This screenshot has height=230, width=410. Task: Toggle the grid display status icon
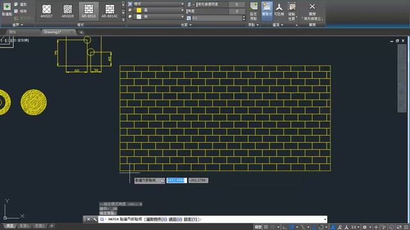coord(266,227)
